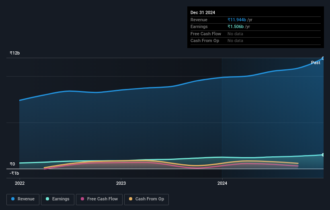Toggle the Revenue series legend button
This screenshot has width=330, height=210.
pos(23,199)
